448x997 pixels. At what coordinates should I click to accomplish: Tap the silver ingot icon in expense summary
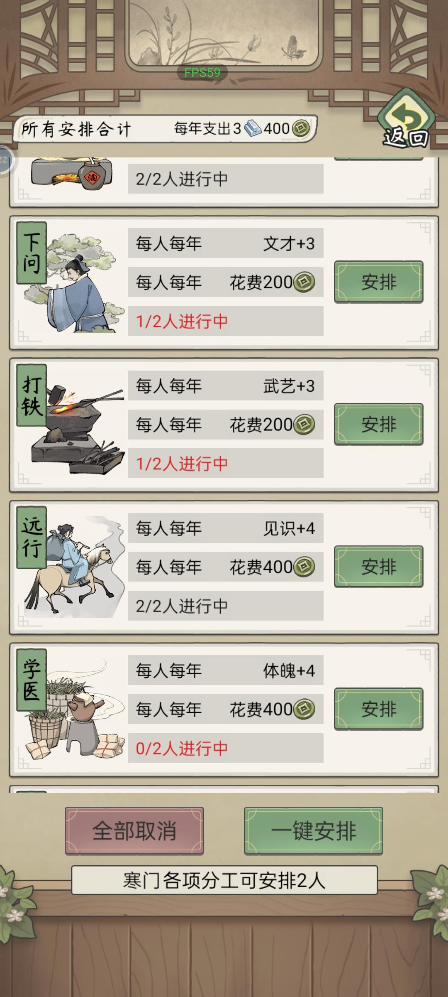pos(252,128)
